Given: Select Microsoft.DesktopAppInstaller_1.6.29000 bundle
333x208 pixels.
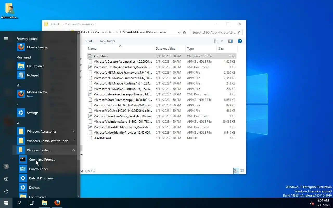Looking at the screenshot, I should [x=162, y=62].
